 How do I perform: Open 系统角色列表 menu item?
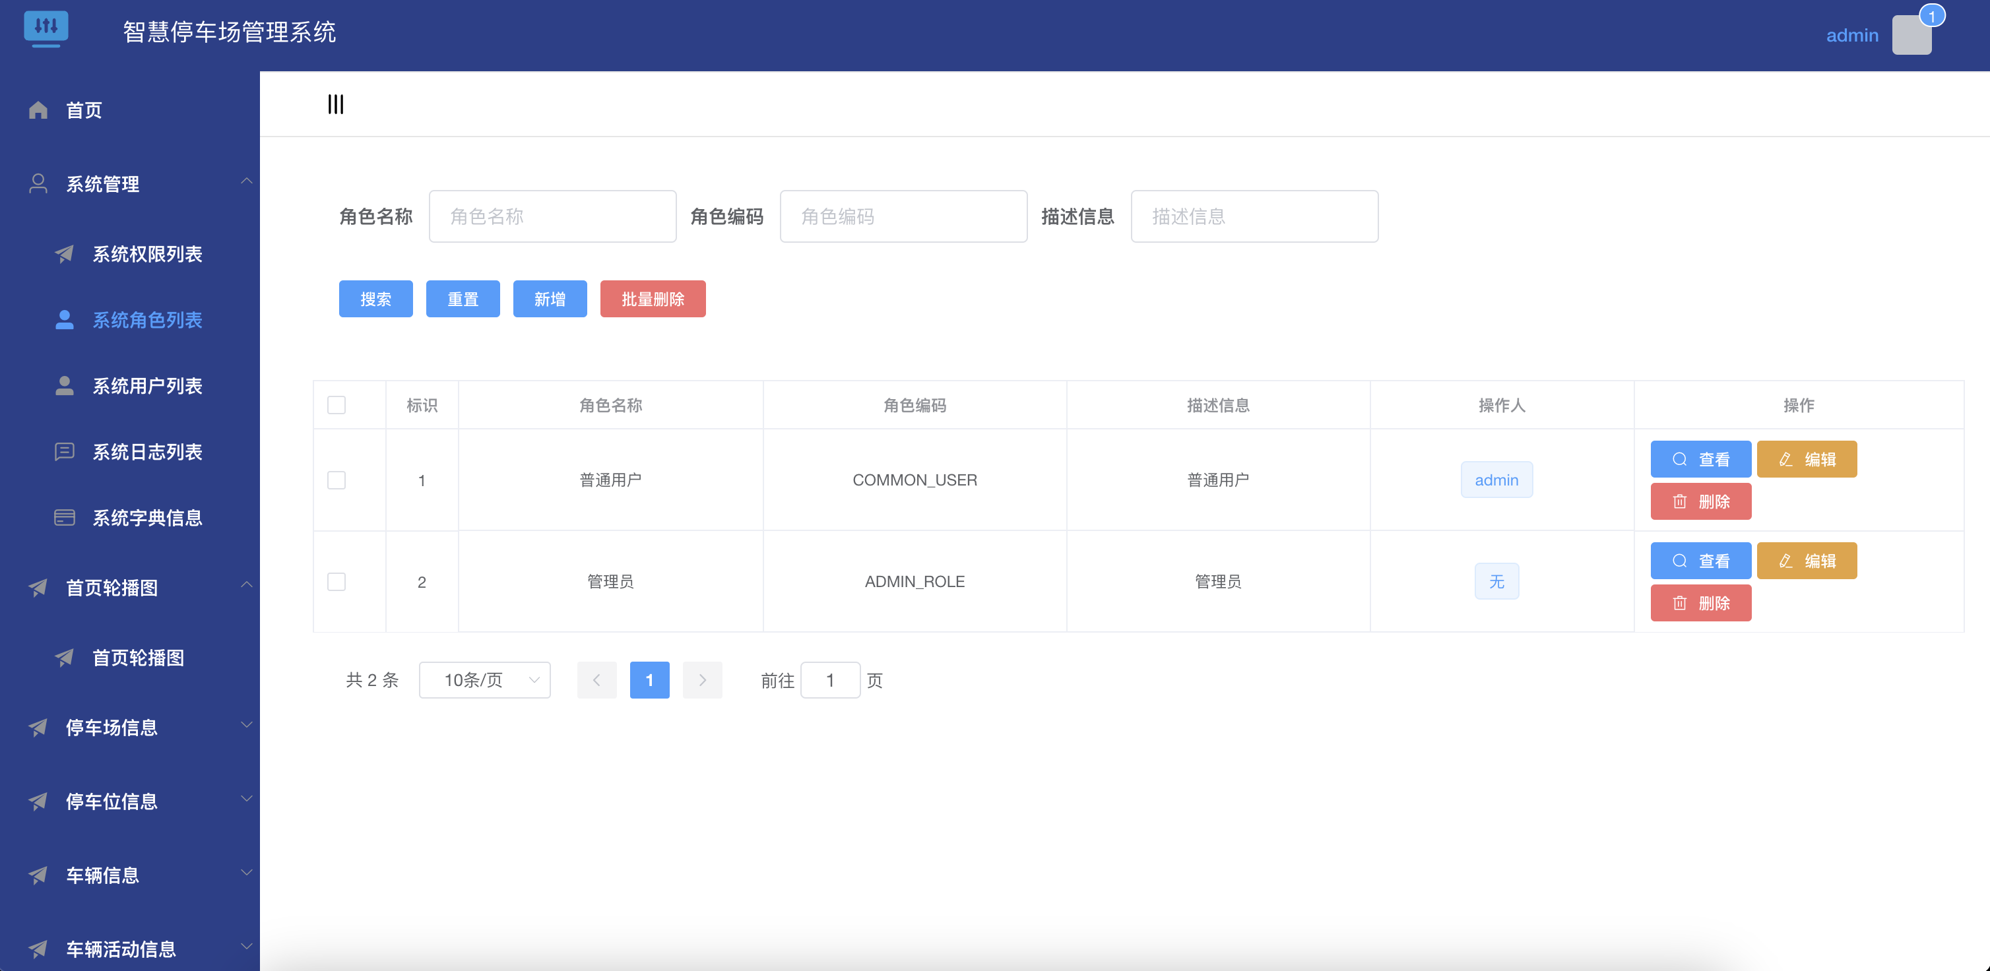pyautogui.click(x=146, y=320)
